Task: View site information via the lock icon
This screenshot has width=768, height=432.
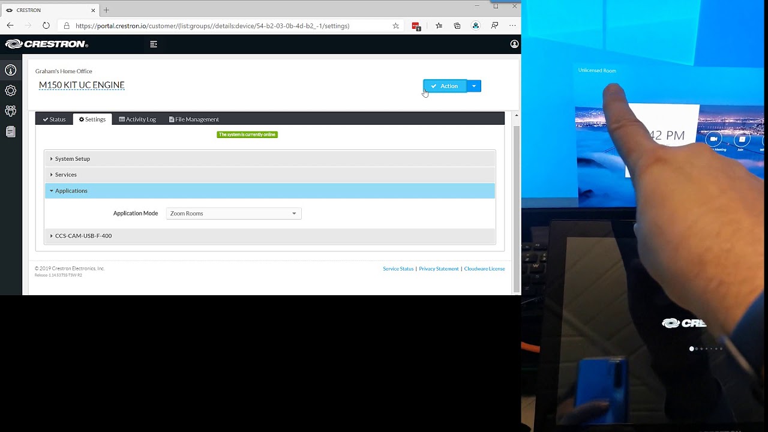Action: tap(67, 26)
